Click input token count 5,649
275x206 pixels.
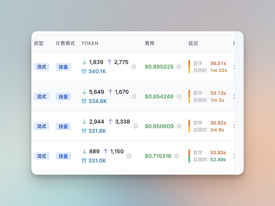97,92
